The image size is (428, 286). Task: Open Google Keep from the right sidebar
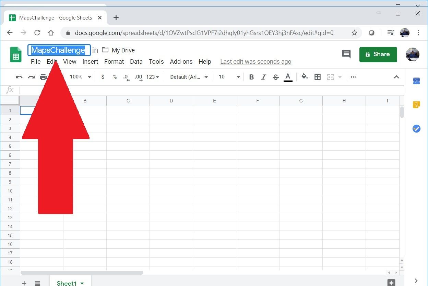[416, 105]
